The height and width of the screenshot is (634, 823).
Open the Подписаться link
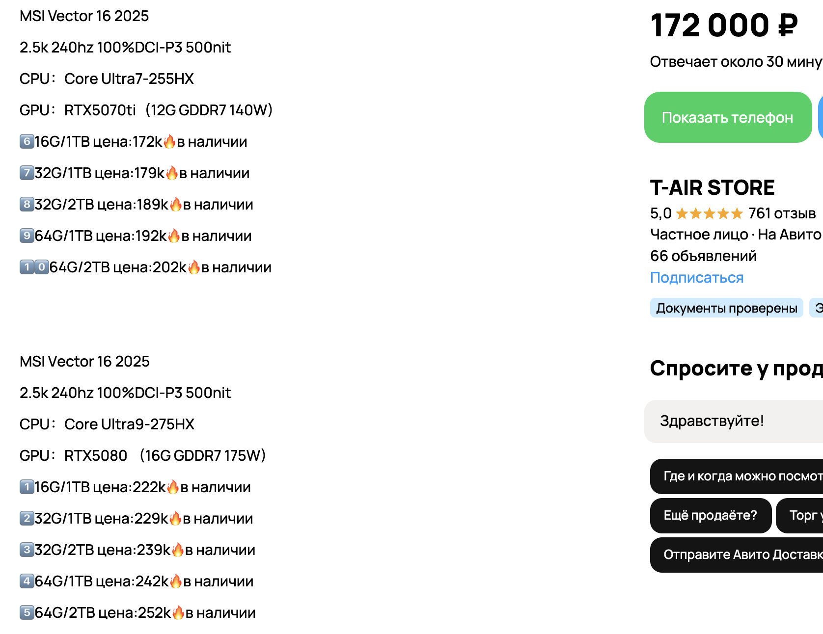click(697, 278)
